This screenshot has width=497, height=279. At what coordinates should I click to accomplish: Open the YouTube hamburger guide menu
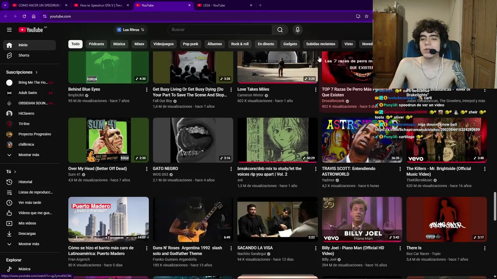[x=9, y=30]
